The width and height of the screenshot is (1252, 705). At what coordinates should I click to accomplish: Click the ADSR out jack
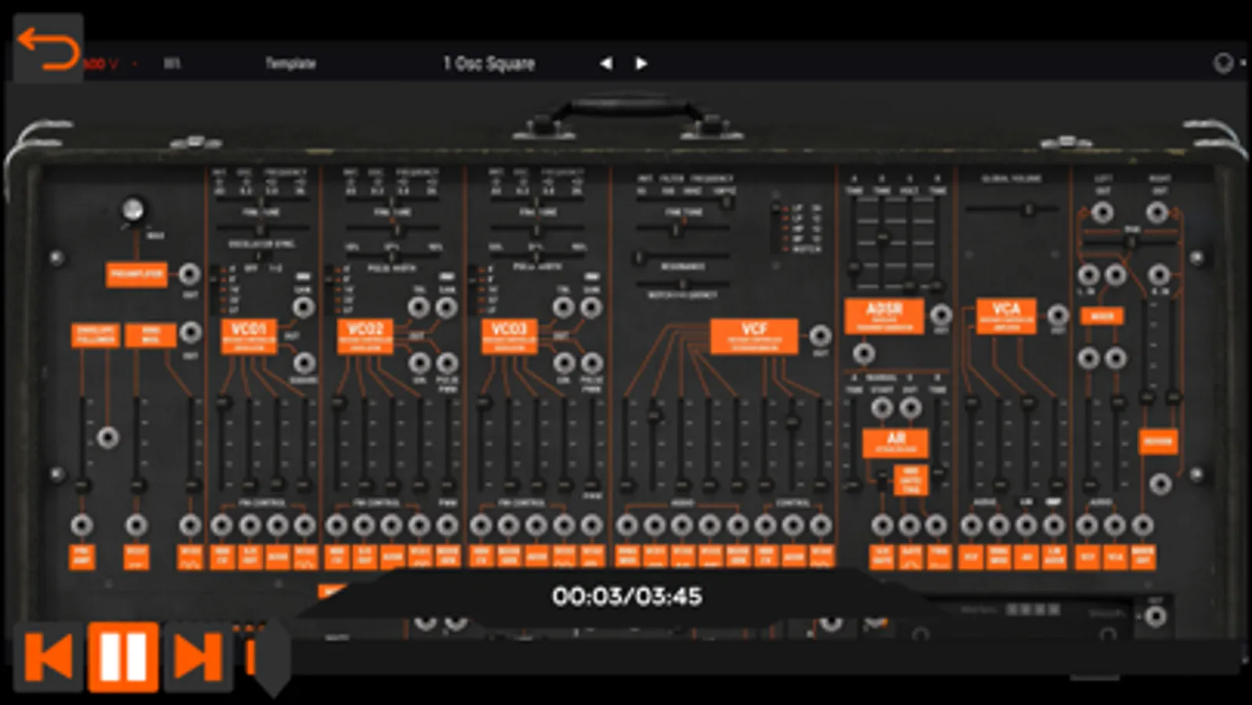tap(940, 314)
